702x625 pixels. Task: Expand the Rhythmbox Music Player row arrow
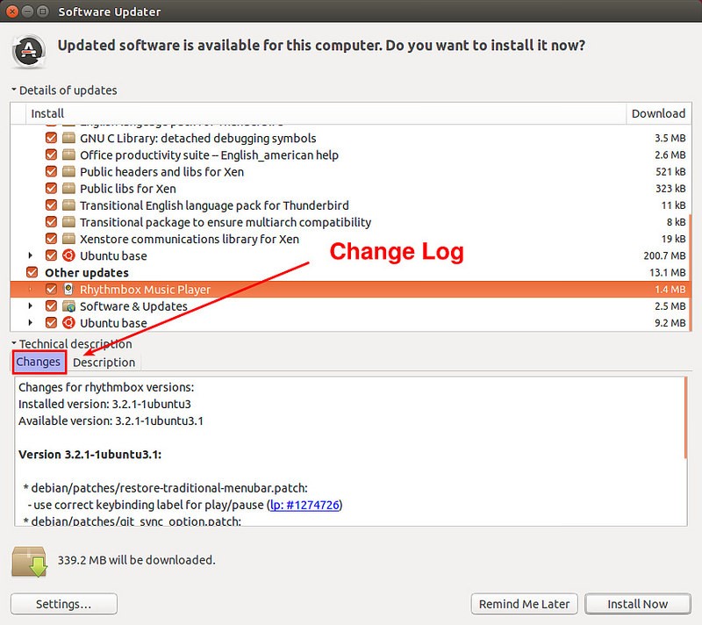[30, 289]
